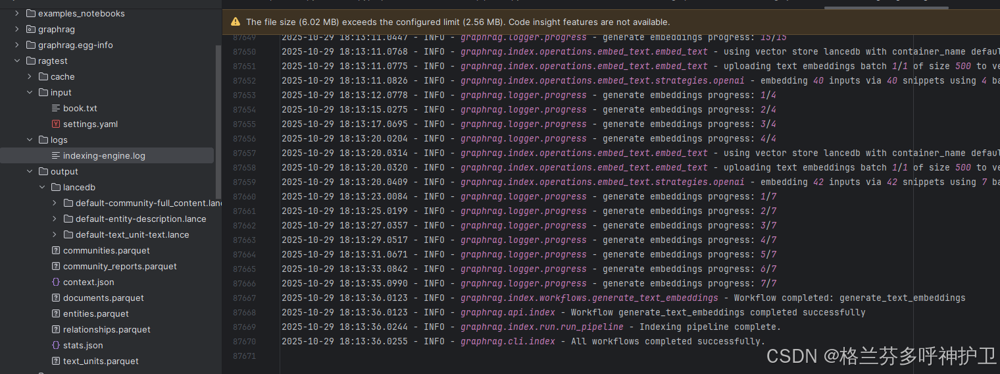This screenshot has height=374, width=1000.
Task: Select the graphrag package folder icon
Action: (x=31, y=29)
